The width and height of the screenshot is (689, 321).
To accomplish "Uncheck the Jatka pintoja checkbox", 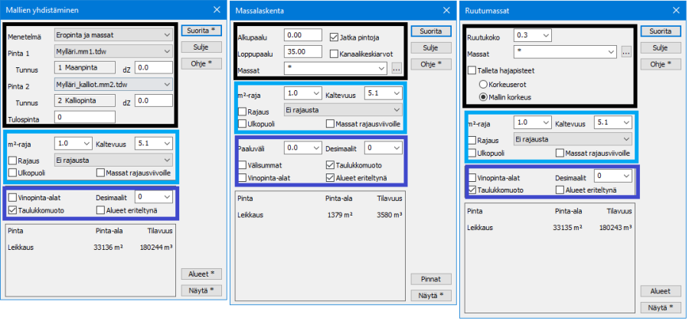I will click(334, 37).
